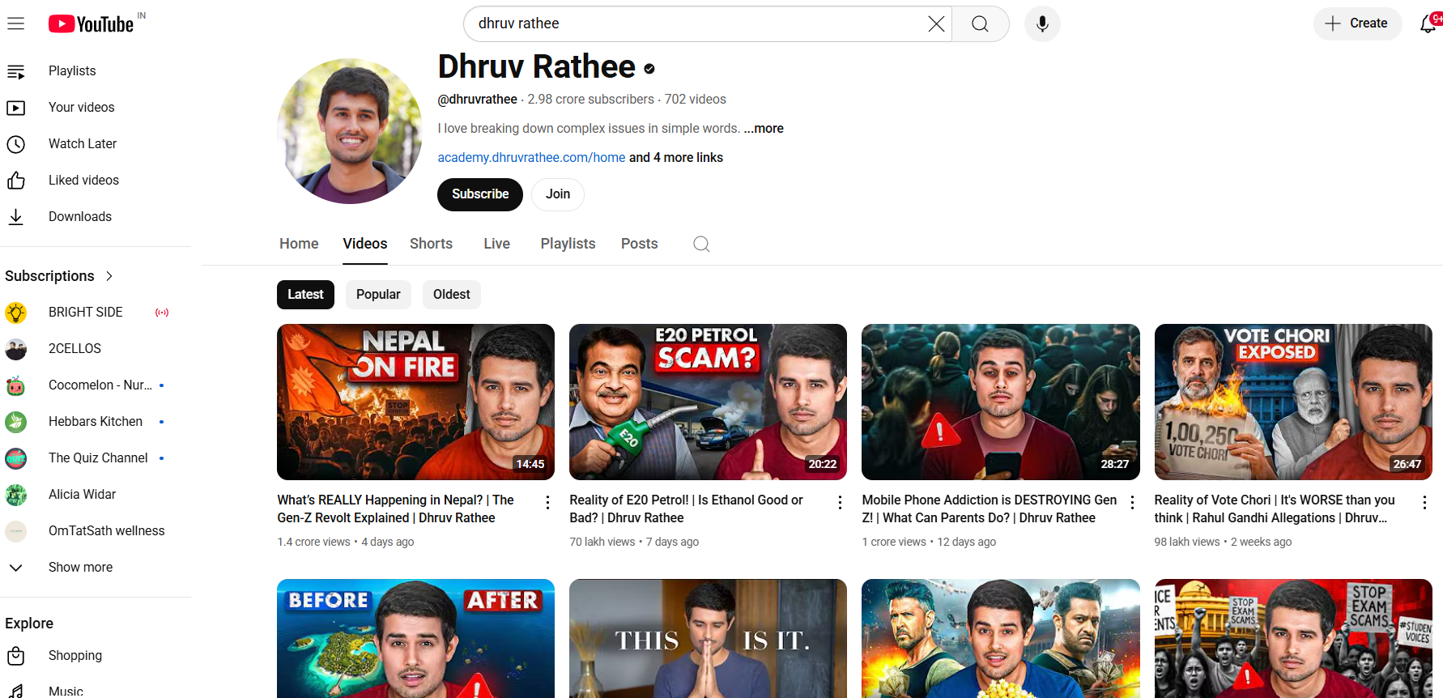
Task: Open Shopping under Explore
Action: point(96,656)
